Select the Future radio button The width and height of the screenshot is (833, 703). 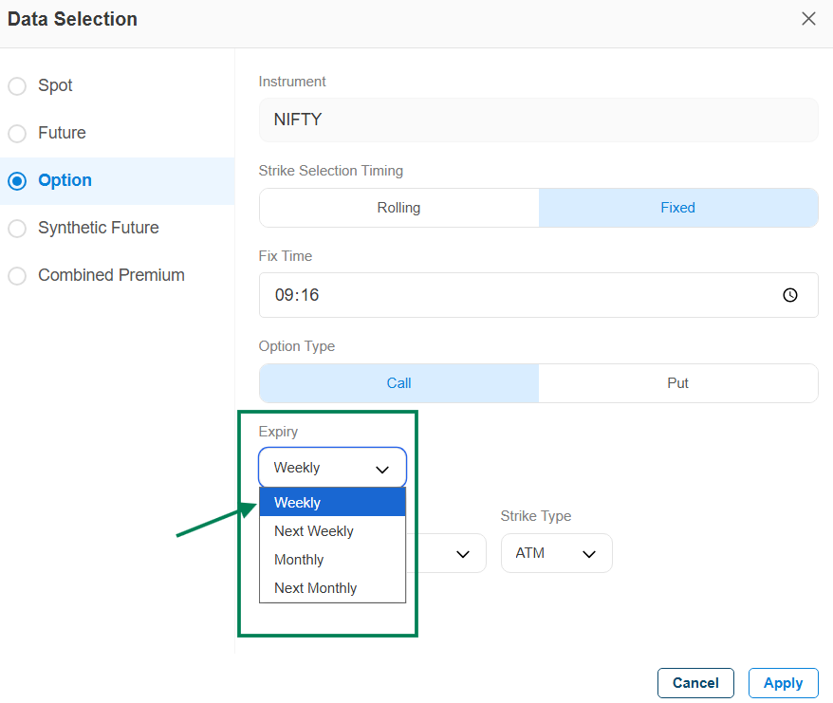[17, 134]
